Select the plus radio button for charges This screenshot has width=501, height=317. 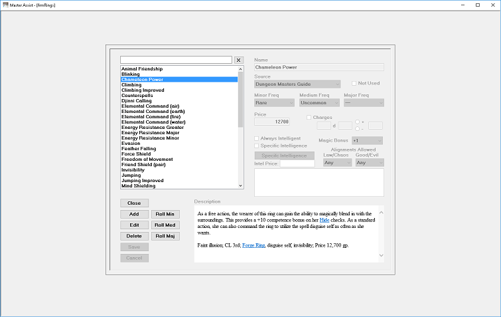click(357, 122)
